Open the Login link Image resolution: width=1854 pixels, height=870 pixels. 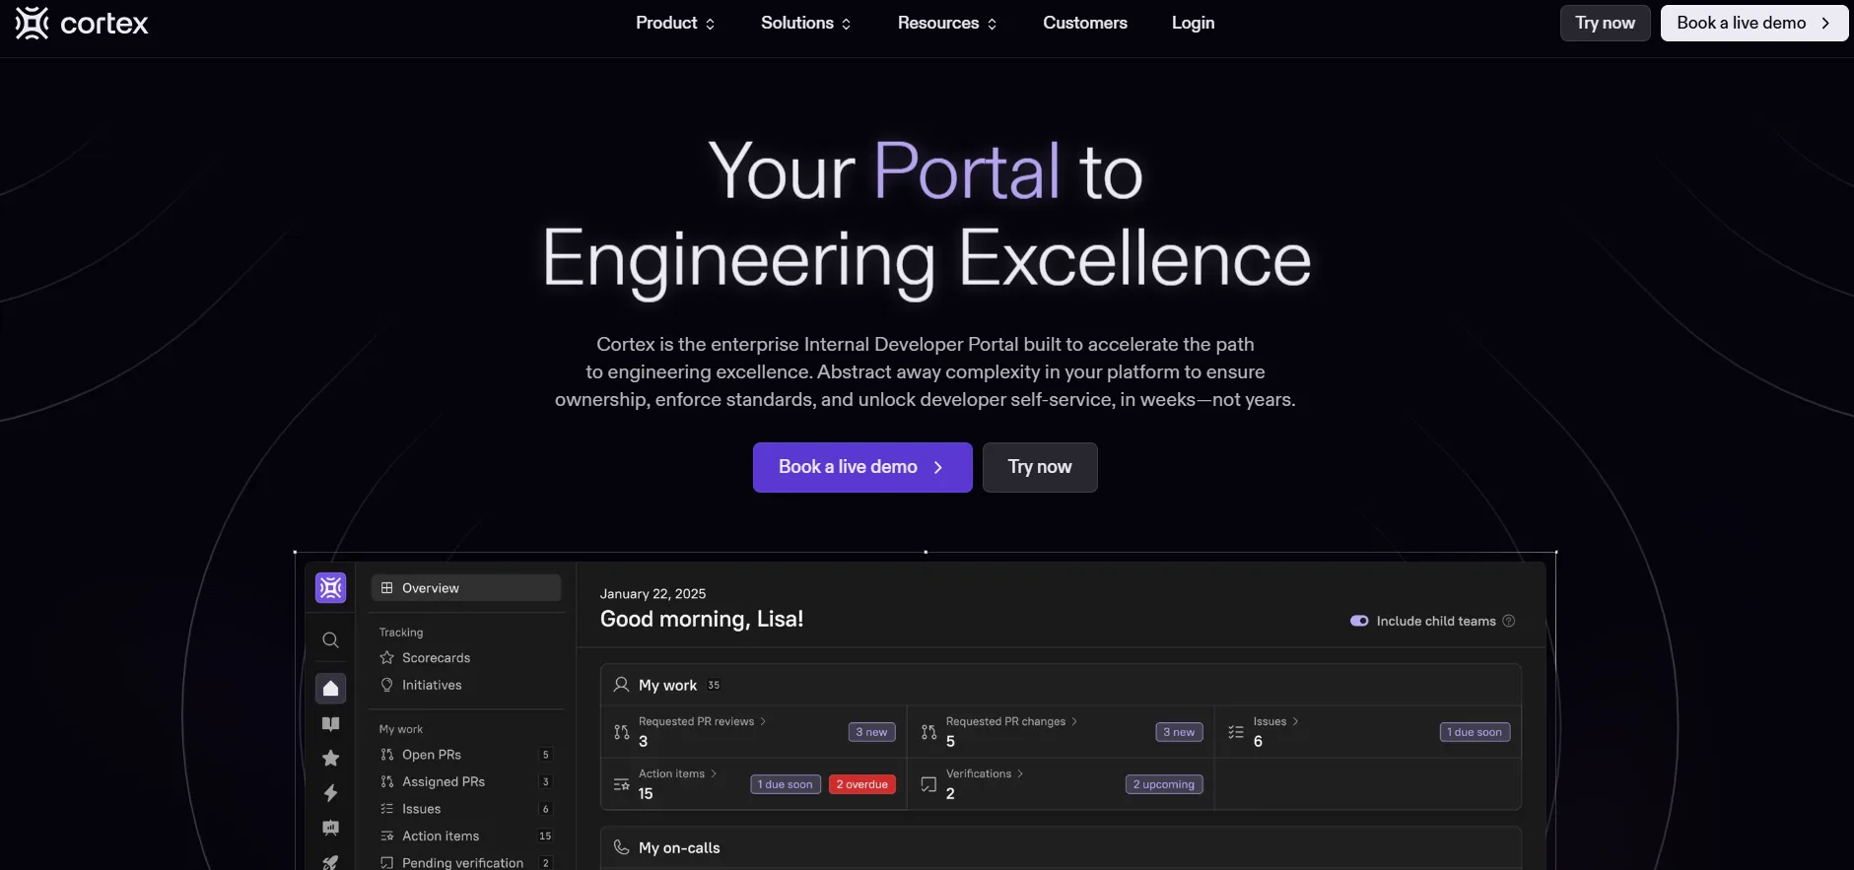coord(1193,23)
